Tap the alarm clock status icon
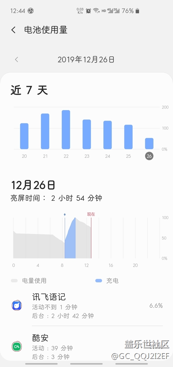Screen dimensions: 173x367 [88, 11]
